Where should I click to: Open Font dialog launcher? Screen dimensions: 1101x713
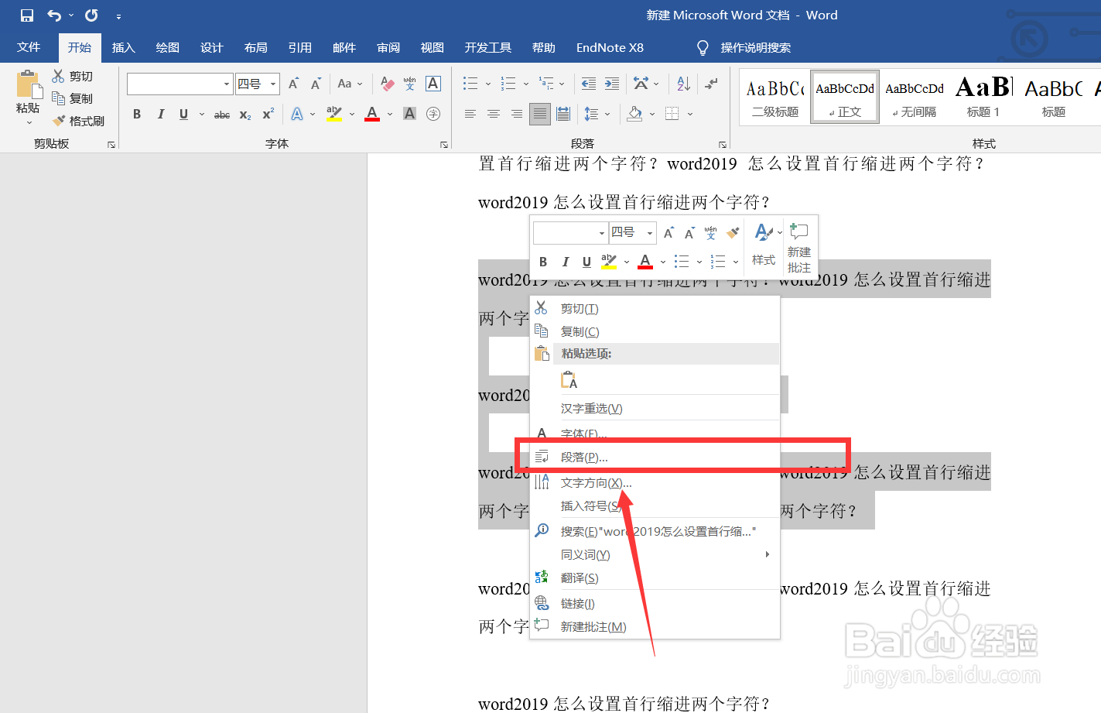[444, 145]
